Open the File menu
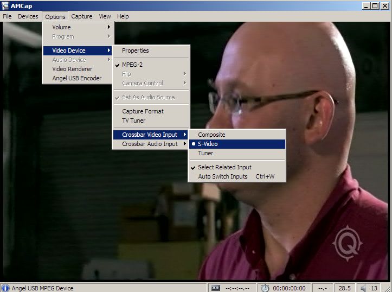 [7, 16]
